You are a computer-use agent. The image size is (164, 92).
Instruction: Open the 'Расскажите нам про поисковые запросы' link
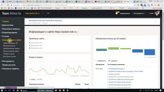tap(45, 20)
